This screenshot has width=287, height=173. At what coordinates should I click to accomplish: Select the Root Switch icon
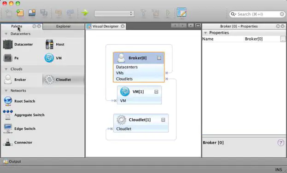[8, 101]
